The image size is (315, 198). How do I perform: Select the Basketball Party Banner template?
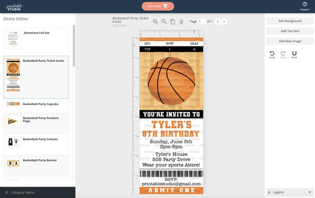click(36, 165)
